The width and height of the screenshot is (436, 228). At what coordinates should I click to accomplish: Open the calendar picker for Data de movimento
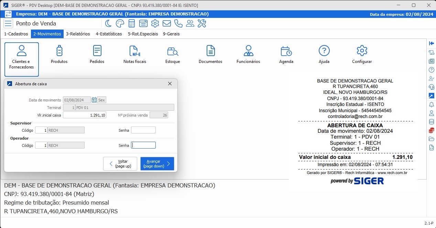94,100
